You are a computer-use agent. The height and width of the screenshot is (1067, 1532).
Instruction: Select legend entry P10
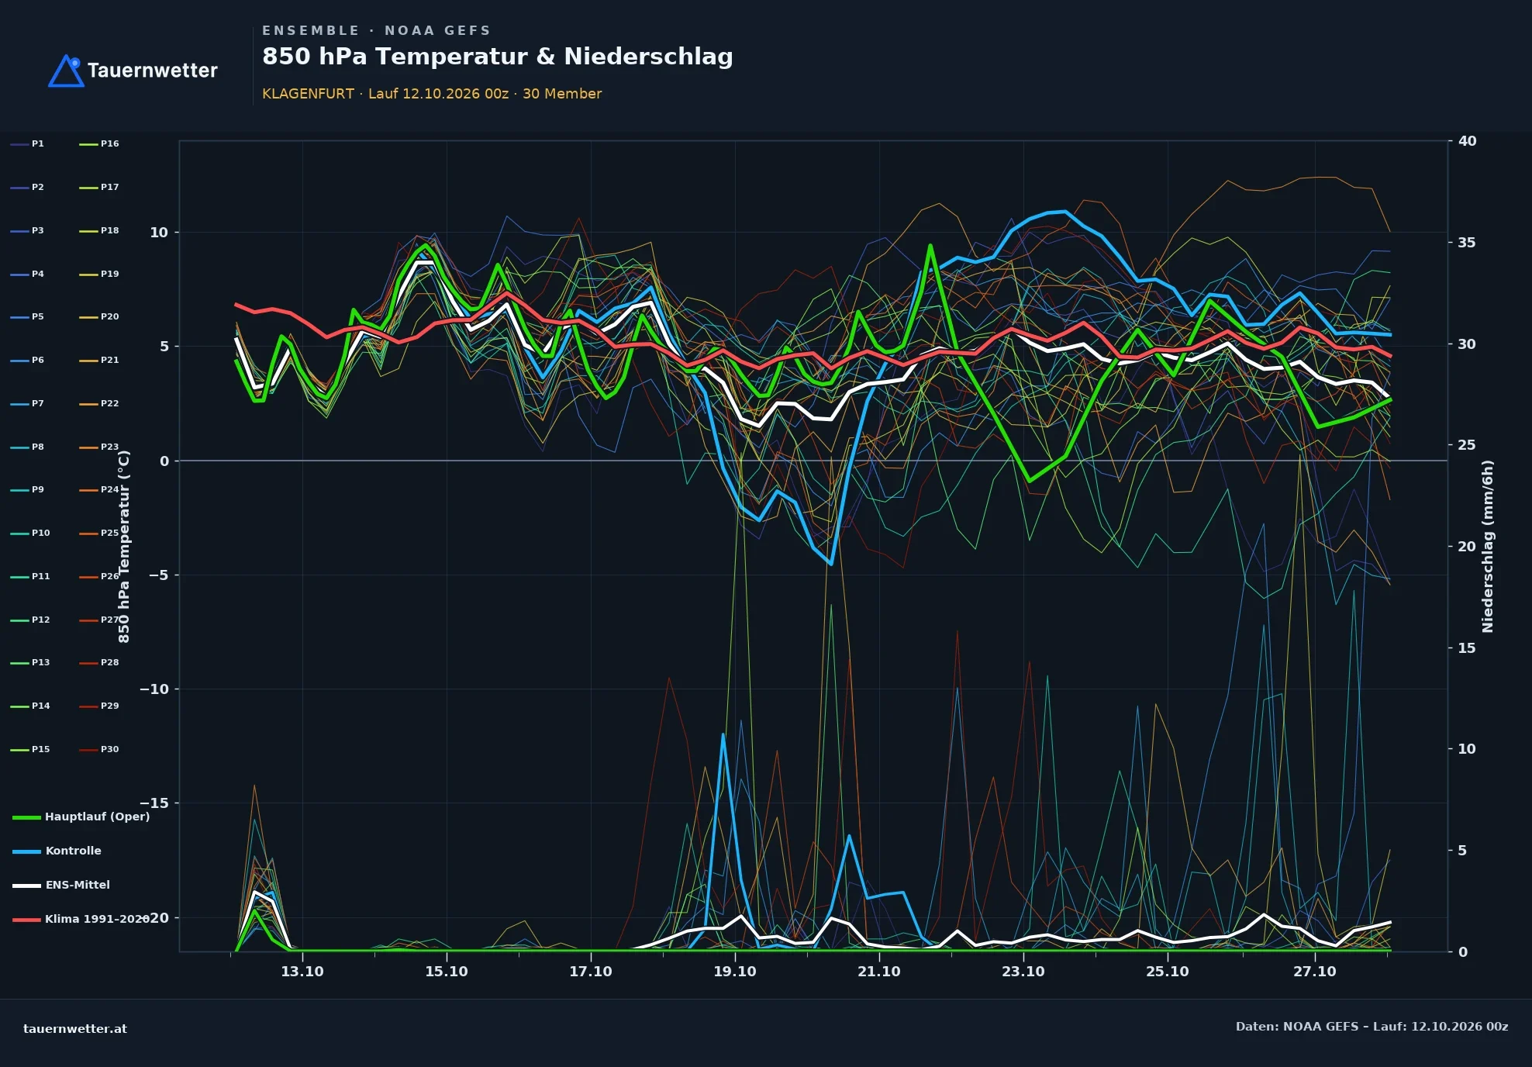pos(30,533)
